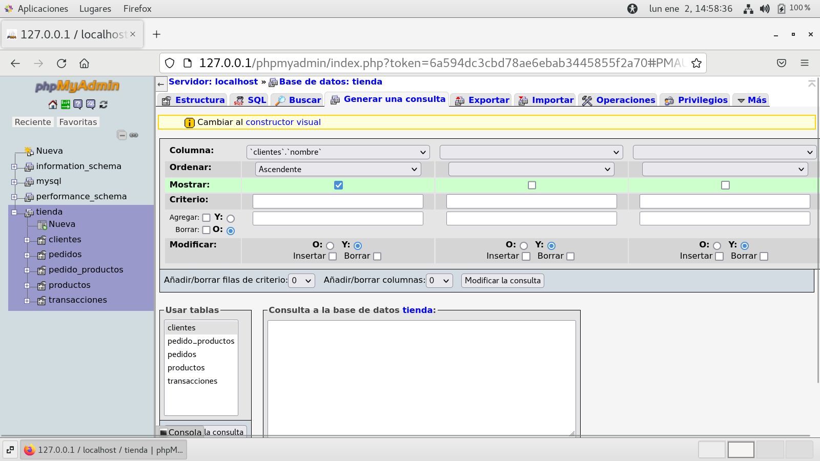Uncheck the Mostrar checkbox for first column
The image size is (820, 461).
(x=338, y=185)
